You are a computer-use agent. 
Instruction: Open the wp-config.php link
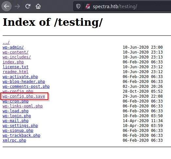(x=18, y=91)
